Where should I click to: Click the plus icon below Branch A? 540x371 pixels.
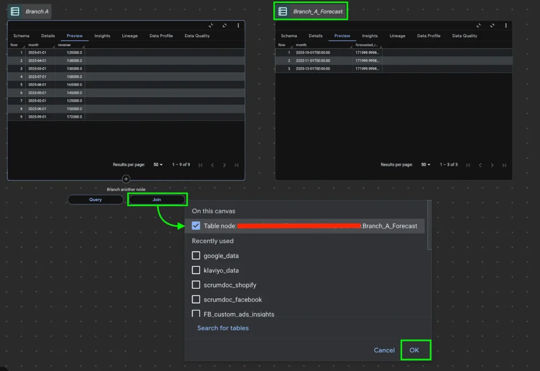pyautogui.click(x=126, y=179)
